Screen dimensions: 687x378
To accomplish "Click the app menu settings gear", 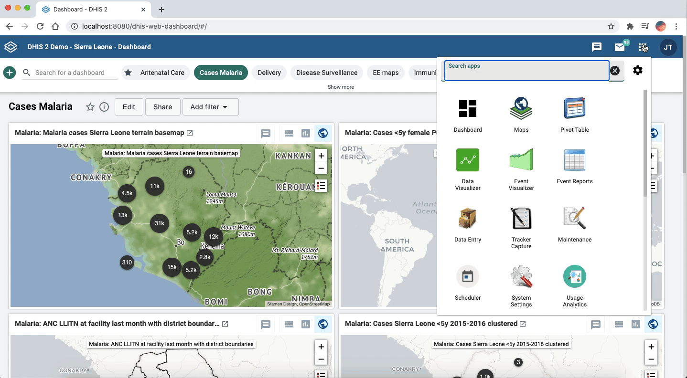I will 637,71.
